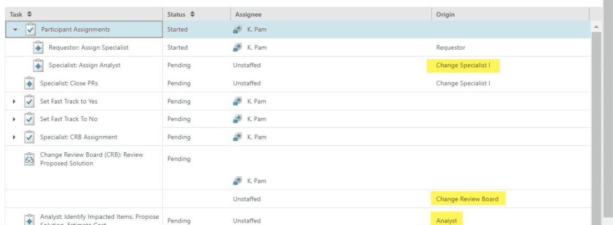Click the Specialist: CRB Assignment checklist icon
The width and height of the screenshot is (613, 225).
pos(30,137)
